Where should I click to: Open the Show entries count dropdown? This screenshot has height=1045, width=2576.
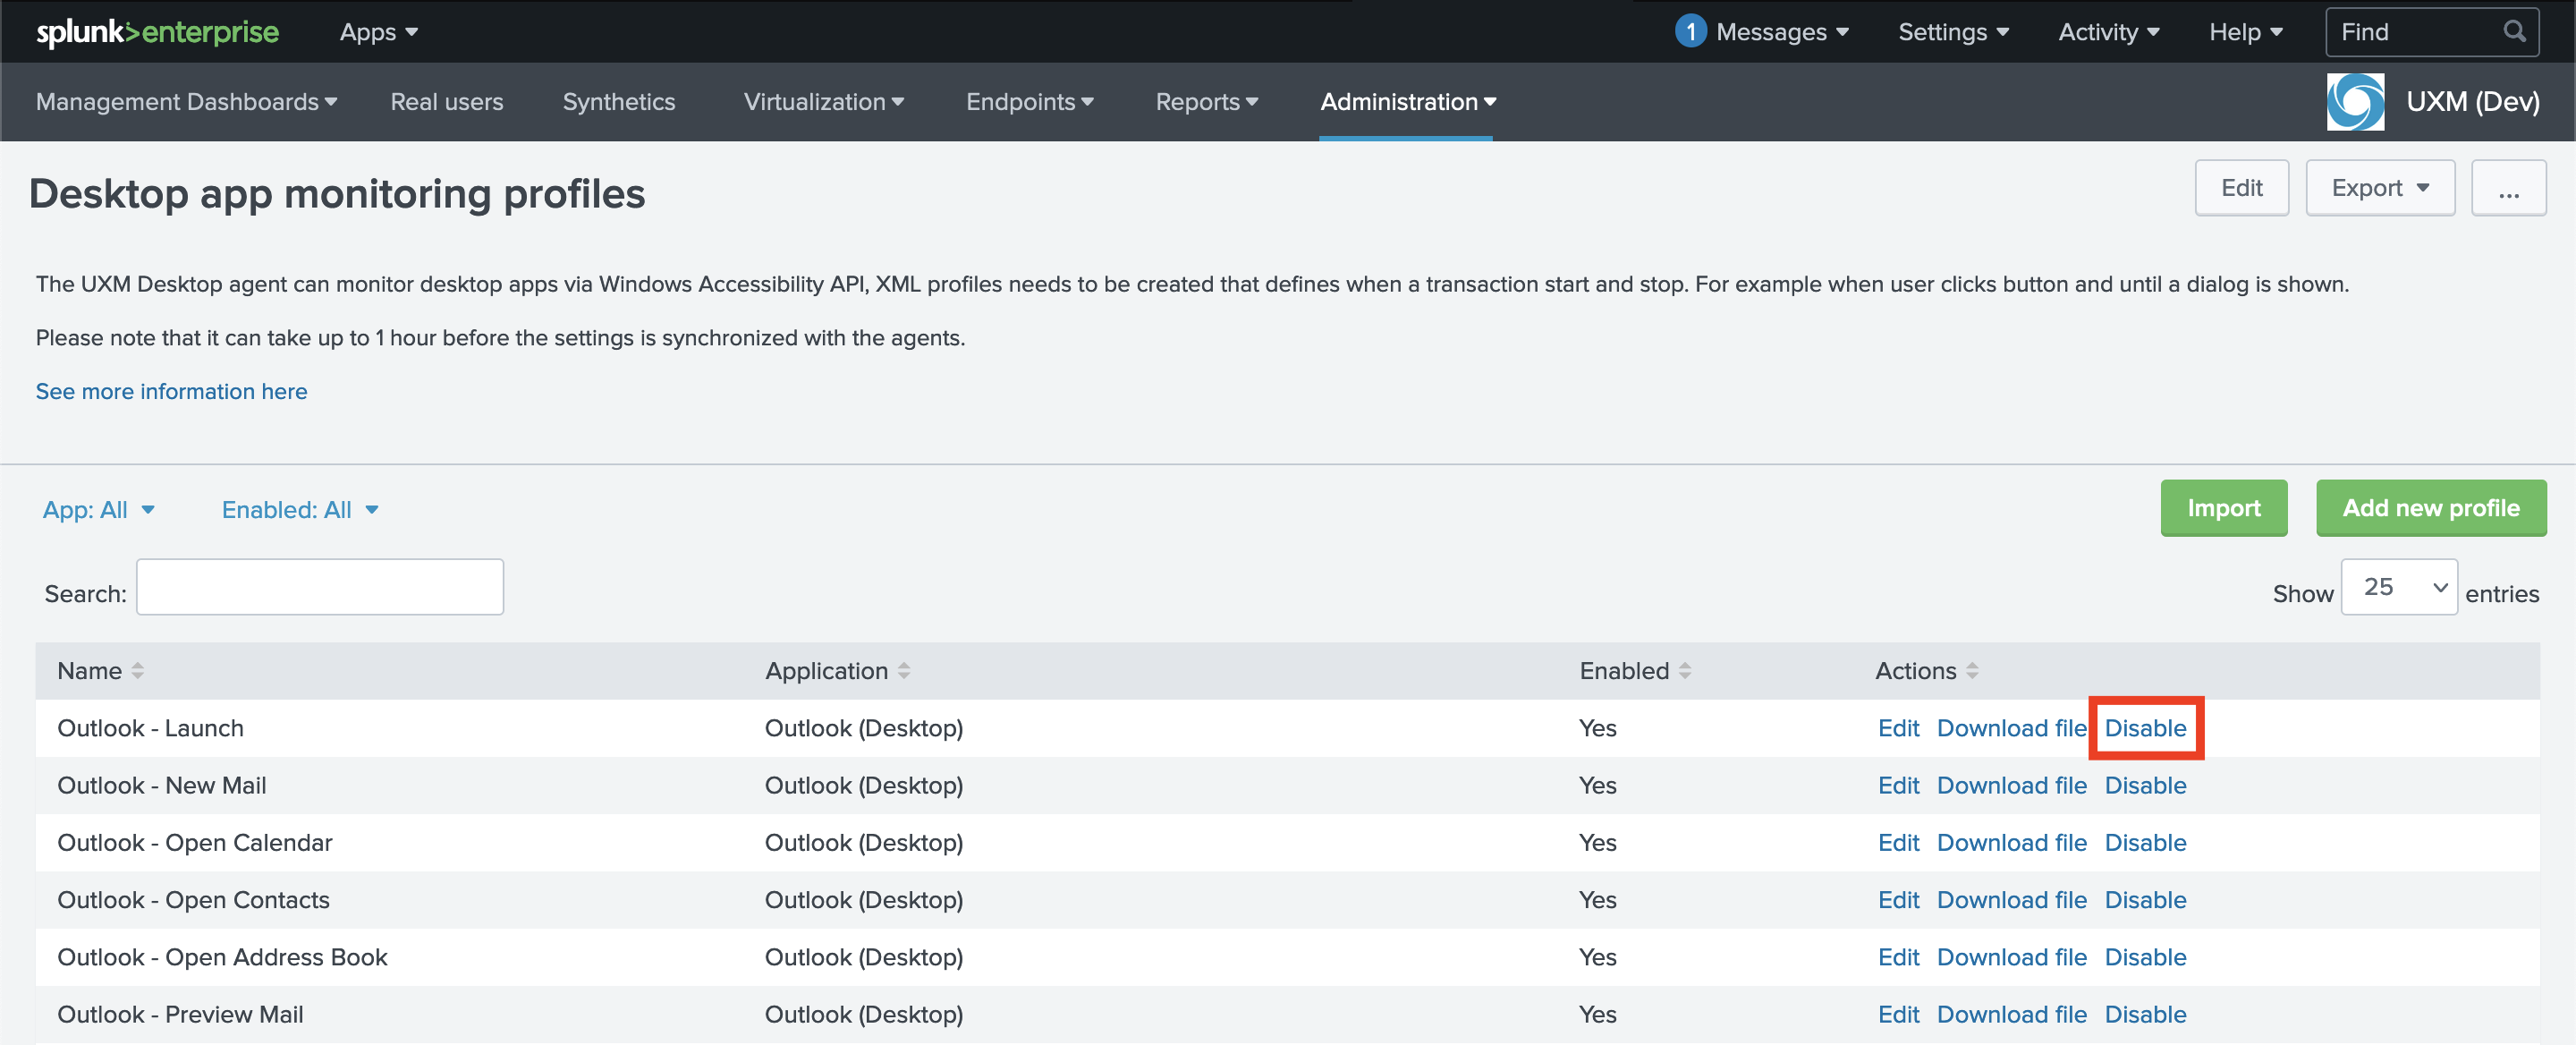point(2398,587)
